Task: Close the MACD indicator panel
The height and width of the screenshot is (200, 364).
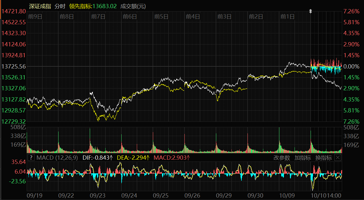Action: coord(338,158)
